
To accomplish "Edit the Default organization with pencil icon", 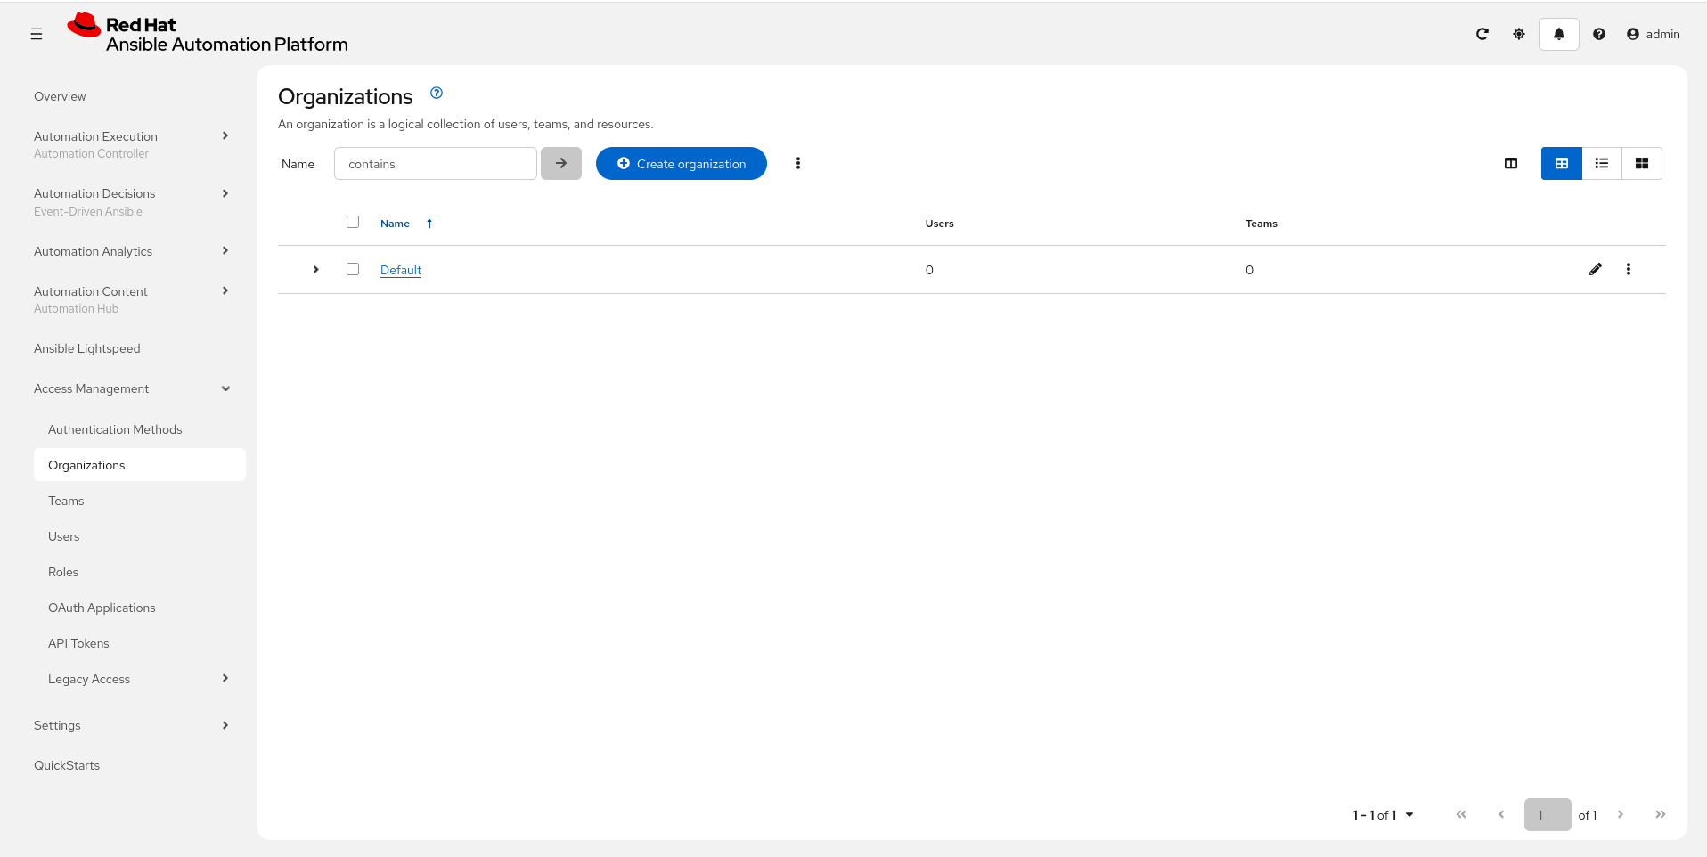I will coord(1596,269).
